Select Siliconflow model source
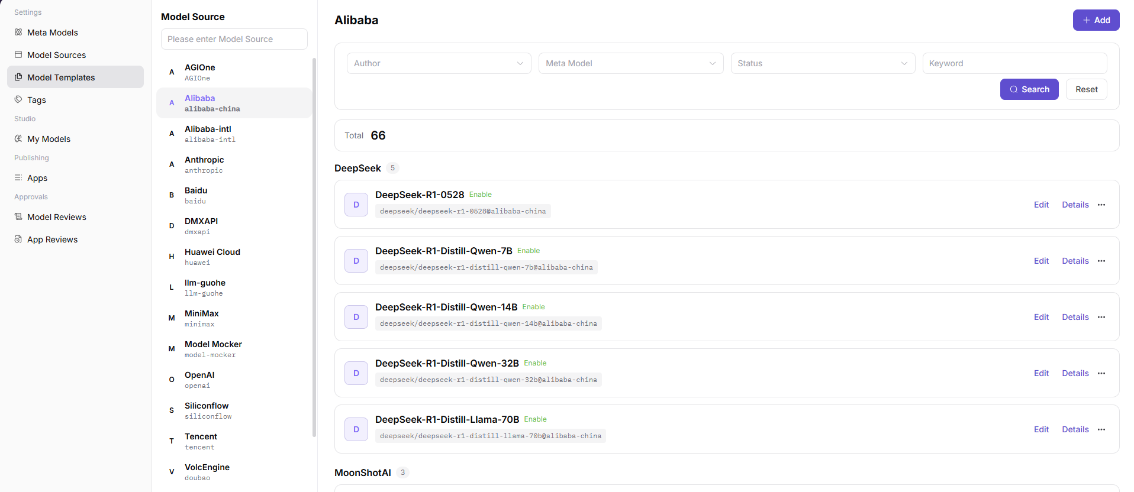Image resolution: width=1134 pixels, height=492 pixels. [234, 410]
